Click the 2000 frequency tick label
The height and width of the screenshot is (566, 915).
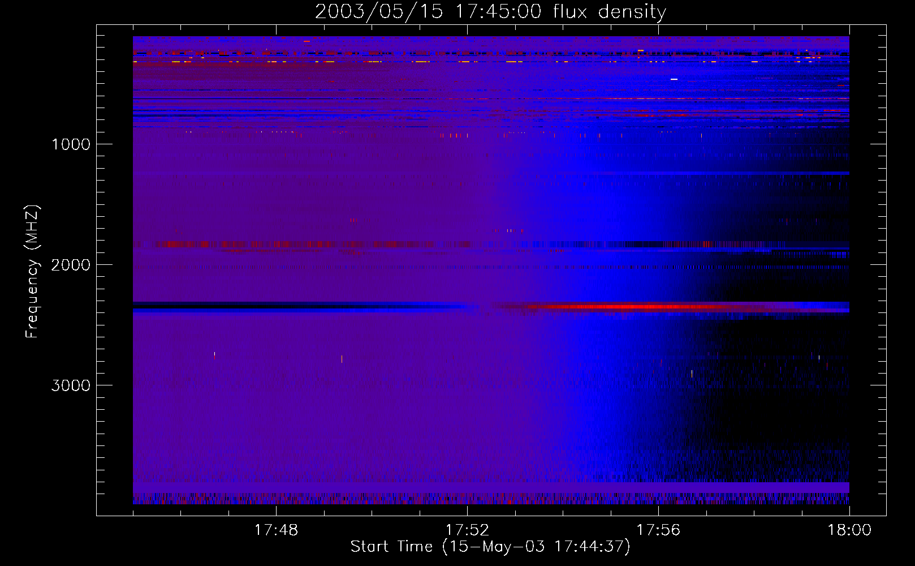71,265
